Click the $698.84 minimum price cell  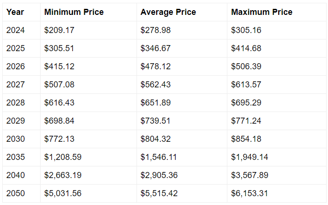tap(89, 121)
